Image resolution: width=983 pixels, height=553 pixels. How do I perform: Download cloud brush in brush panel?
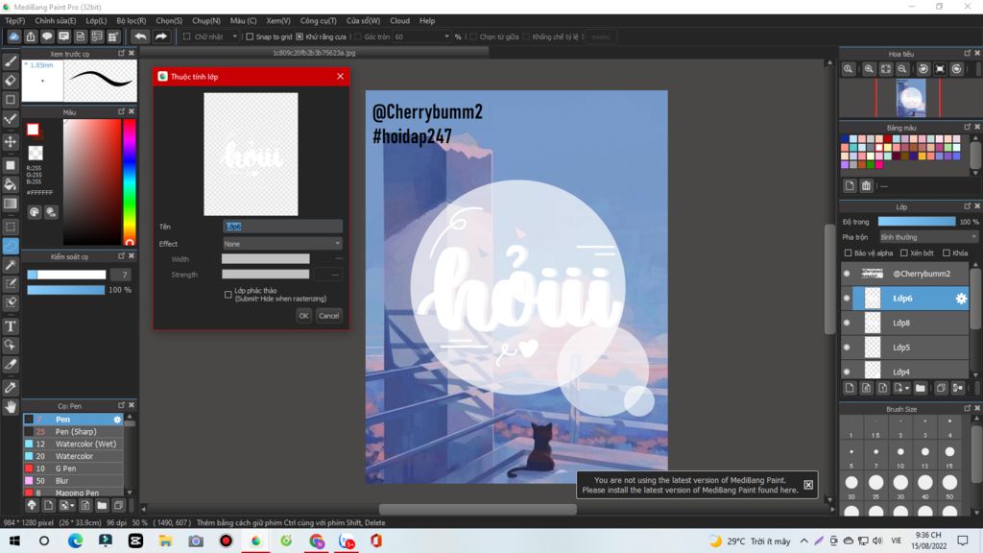[32, 505]
